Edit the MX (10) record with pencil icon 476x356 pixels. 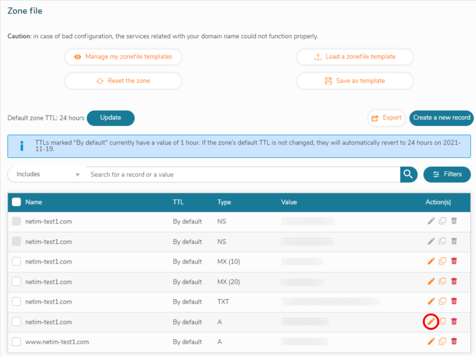431,261
